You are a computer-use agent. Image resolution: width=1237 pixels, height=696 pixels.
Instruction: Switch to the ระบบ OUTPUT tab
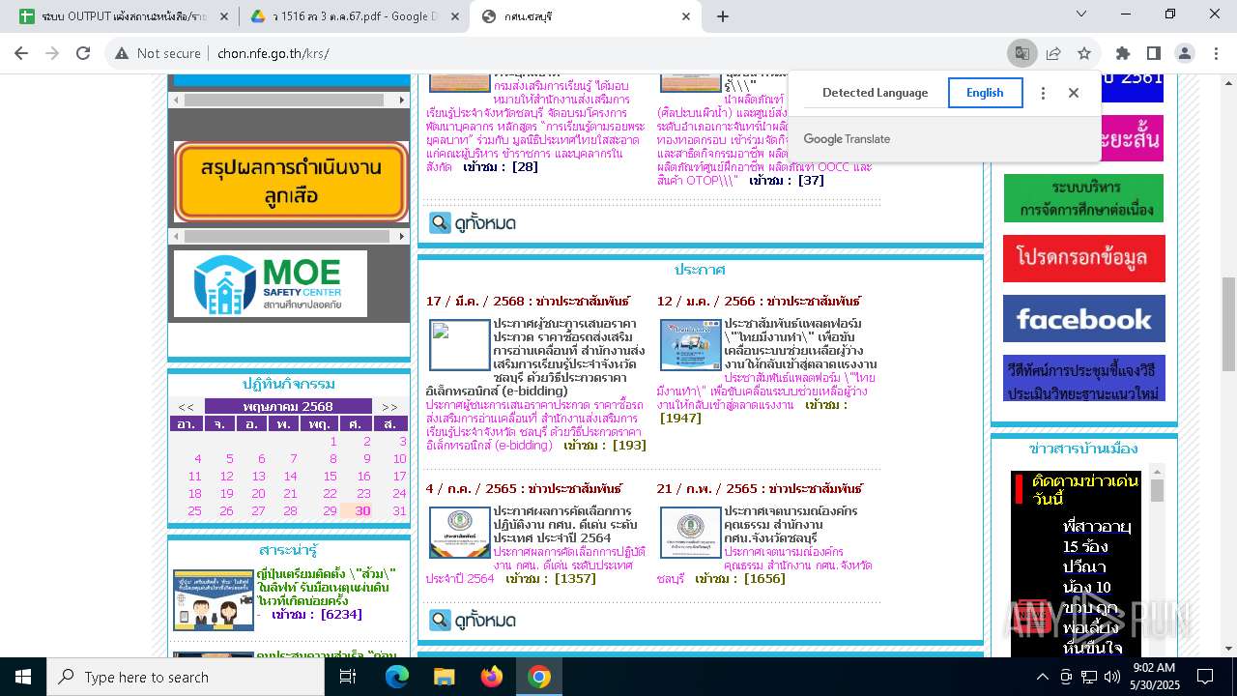tap(122, 16)
